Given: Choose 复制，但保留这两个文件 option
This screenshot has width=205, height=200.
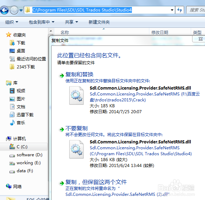Looking at the screenshot, I should pyautogui.click(x=96, y=182).
